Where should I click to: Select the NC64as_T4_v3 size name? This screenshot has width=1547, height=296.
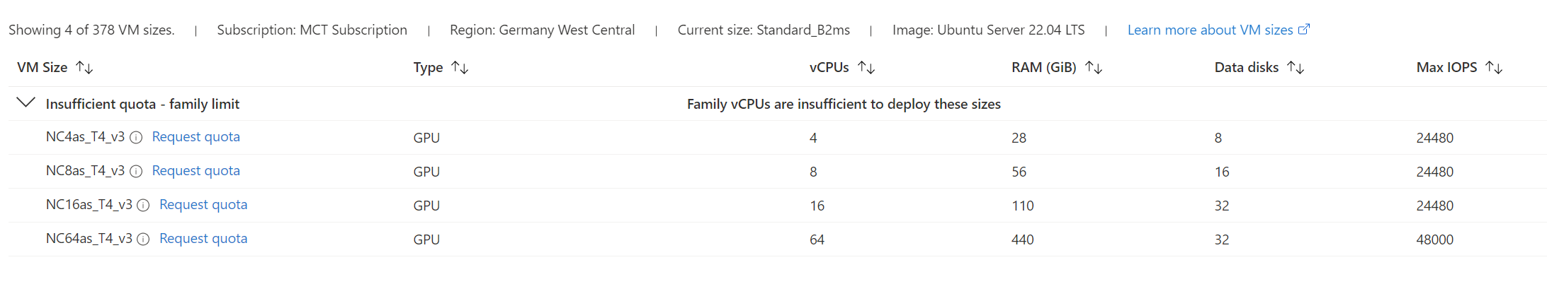[89, 239]
